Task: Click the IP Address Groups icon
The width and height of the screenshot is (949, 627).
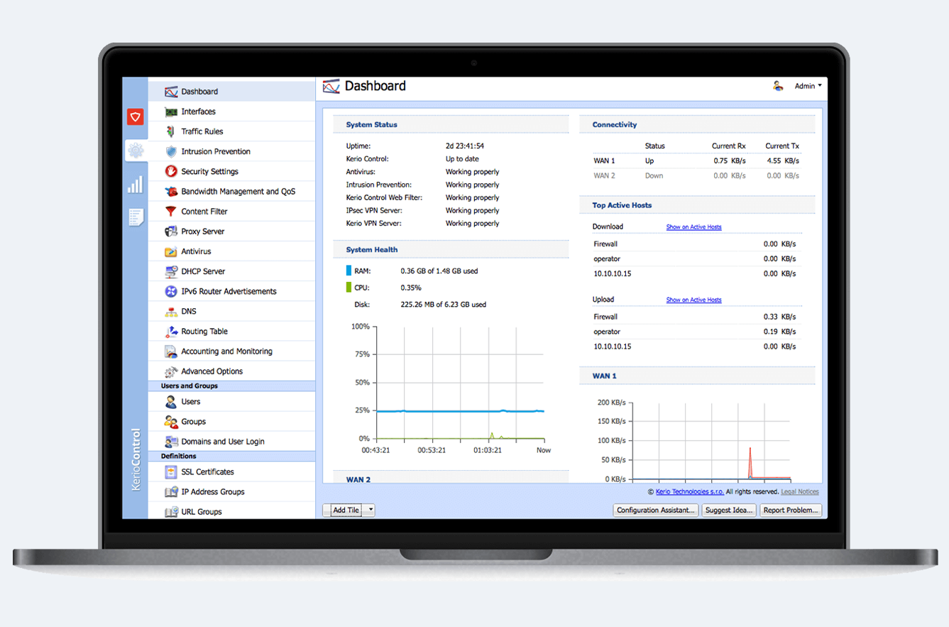Action: pyautogui.click(x=171, y=491)
